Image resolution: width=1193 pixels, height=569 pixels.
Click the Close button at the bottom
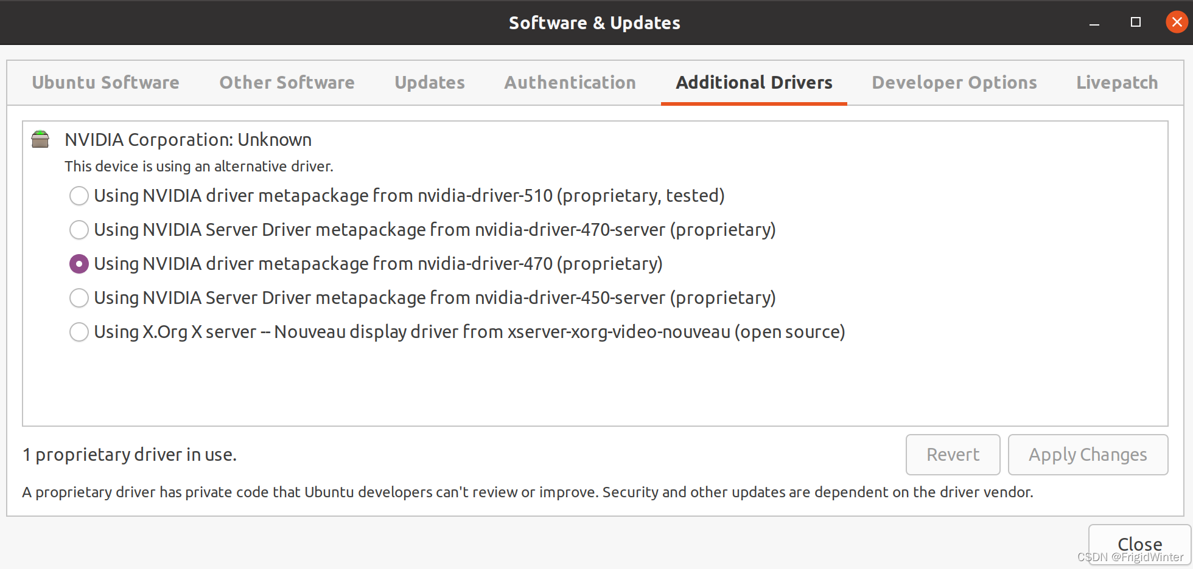(1139, 544)
